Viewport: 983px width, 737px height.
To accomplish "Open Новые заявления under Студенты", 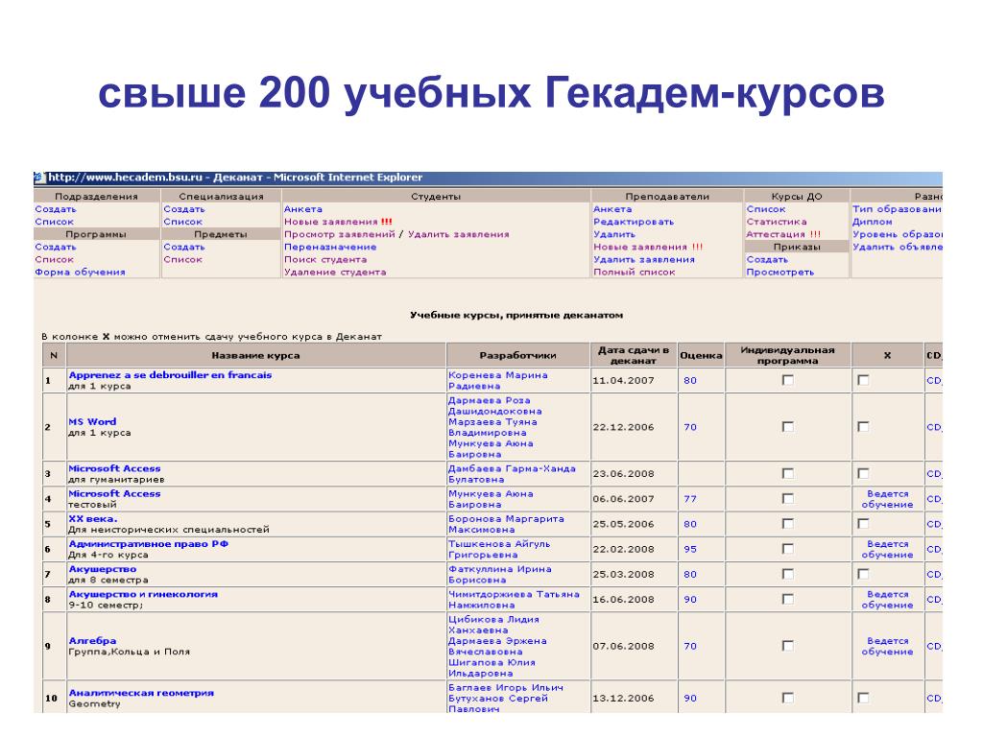I will click(338, 222).
